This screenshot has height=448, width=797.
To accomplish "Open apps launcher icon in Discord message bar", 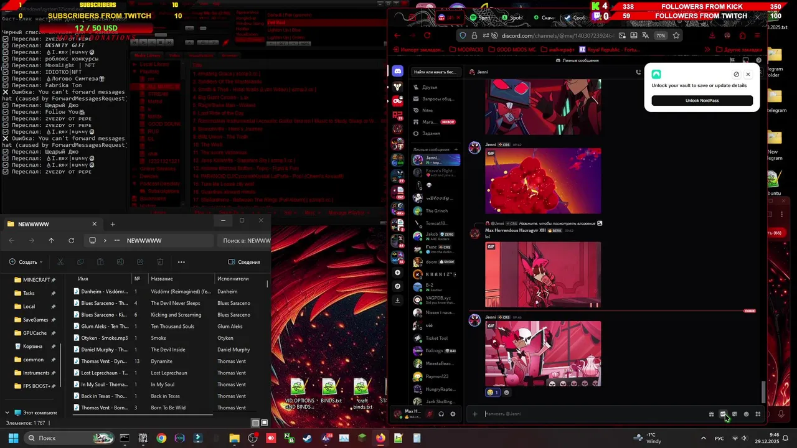I will tap(758, 414).
